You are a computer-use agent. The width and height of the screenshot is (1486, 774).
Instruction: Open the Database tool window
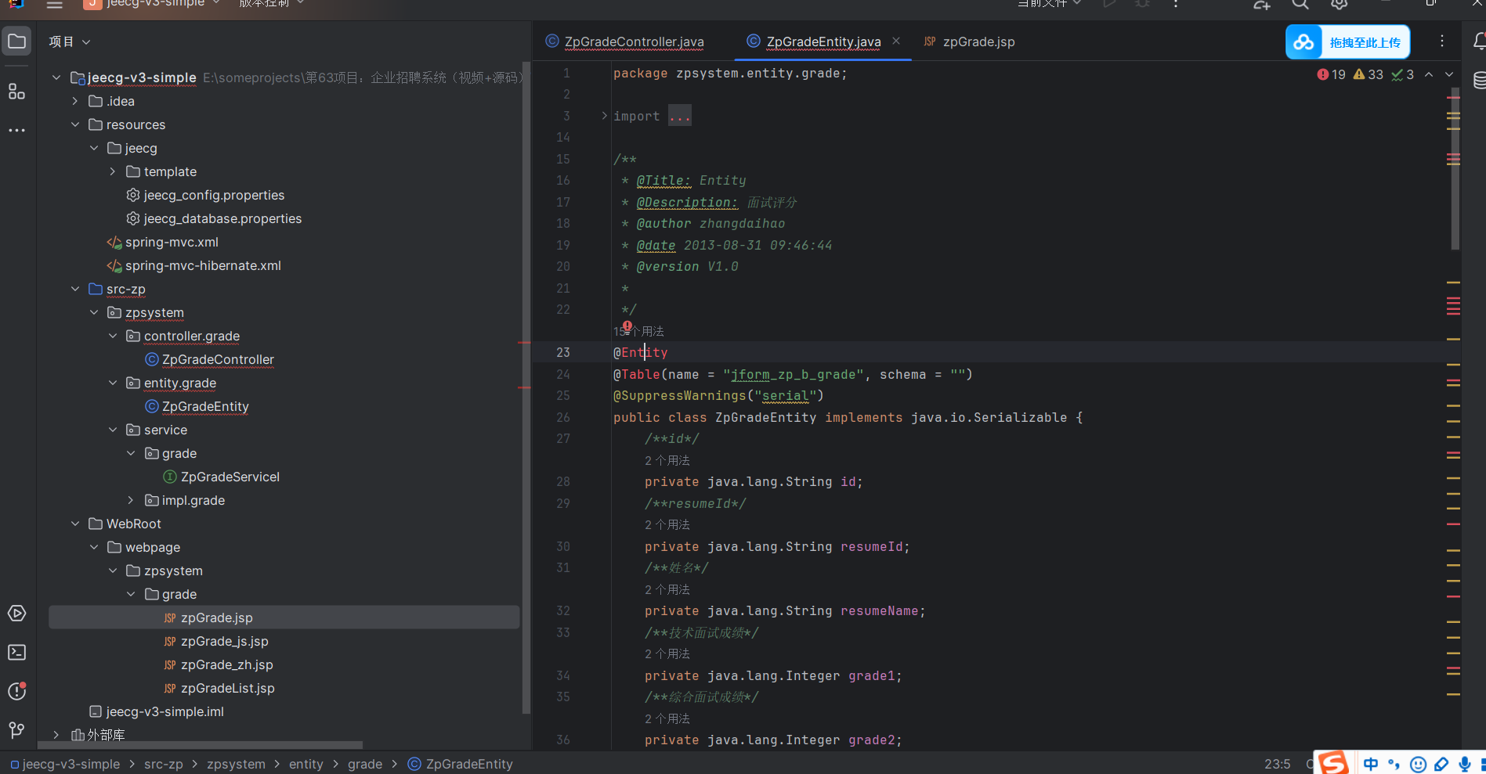[x=1479, y=81]
